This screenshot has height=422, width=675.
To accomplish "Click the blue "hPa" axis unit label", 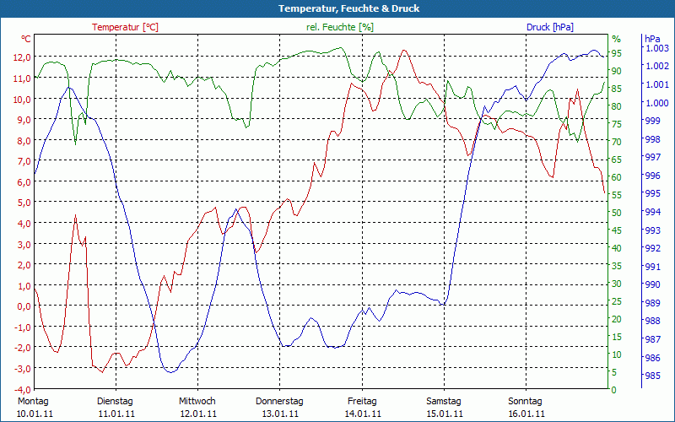I will tap(652, 39).
